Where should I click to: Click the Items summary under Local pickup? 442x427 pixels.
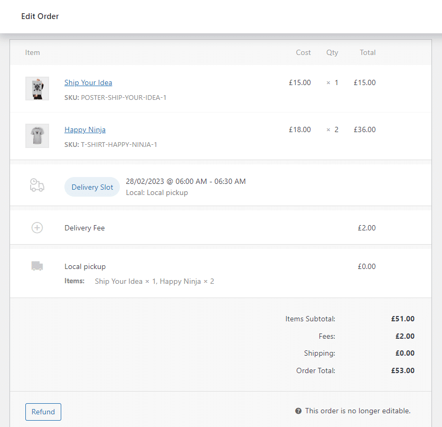(154, 281)
